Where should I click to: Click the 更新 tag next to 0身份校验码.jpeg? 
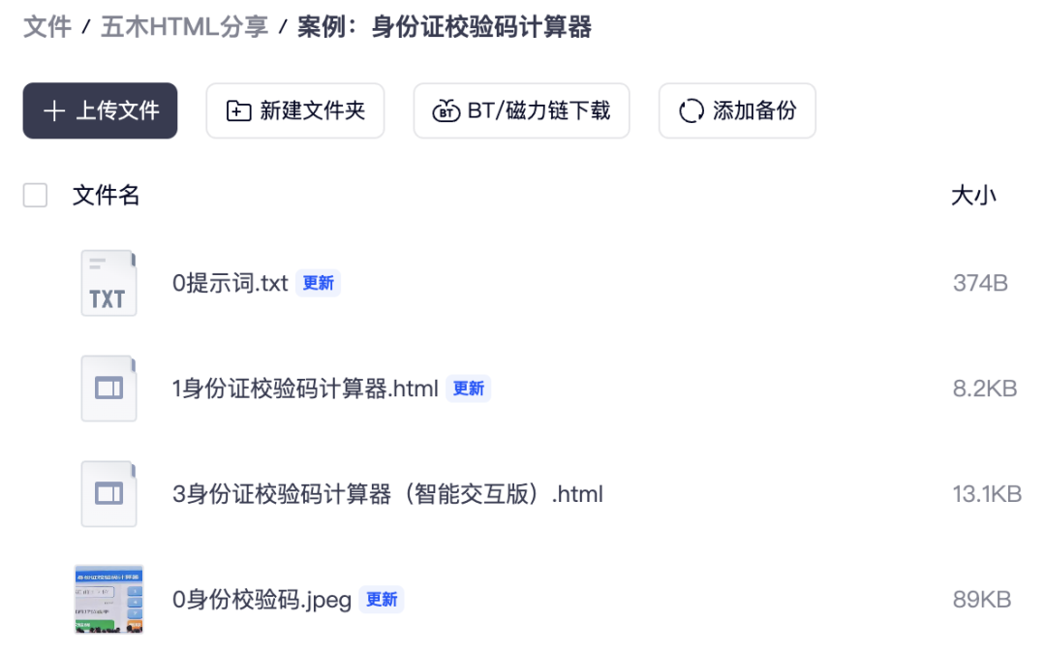pyautogui.click(x=382, y=600)
